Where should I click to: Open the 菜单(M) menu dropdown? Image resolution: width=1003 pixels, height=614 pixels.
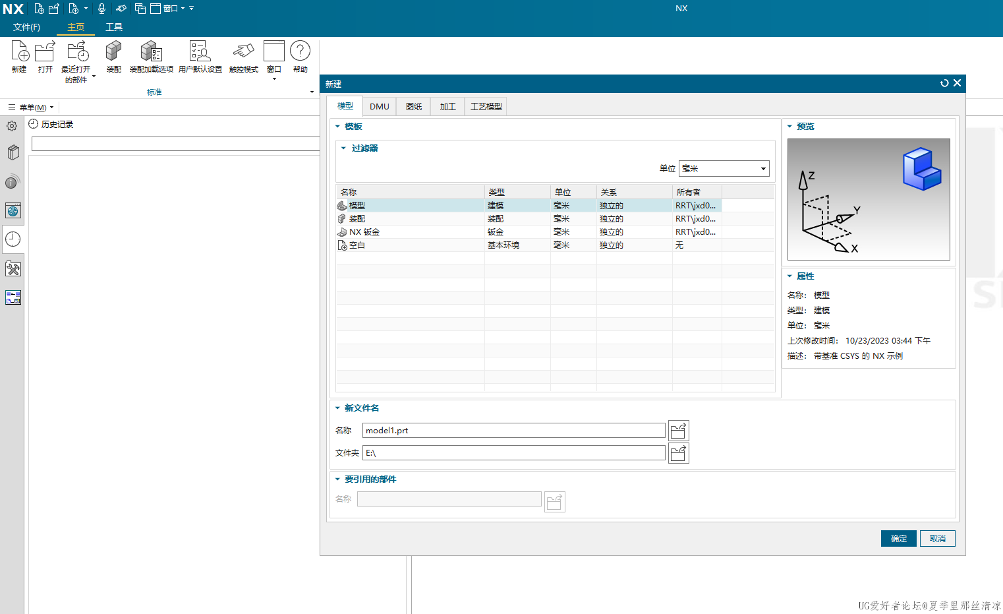pos(32,107)
